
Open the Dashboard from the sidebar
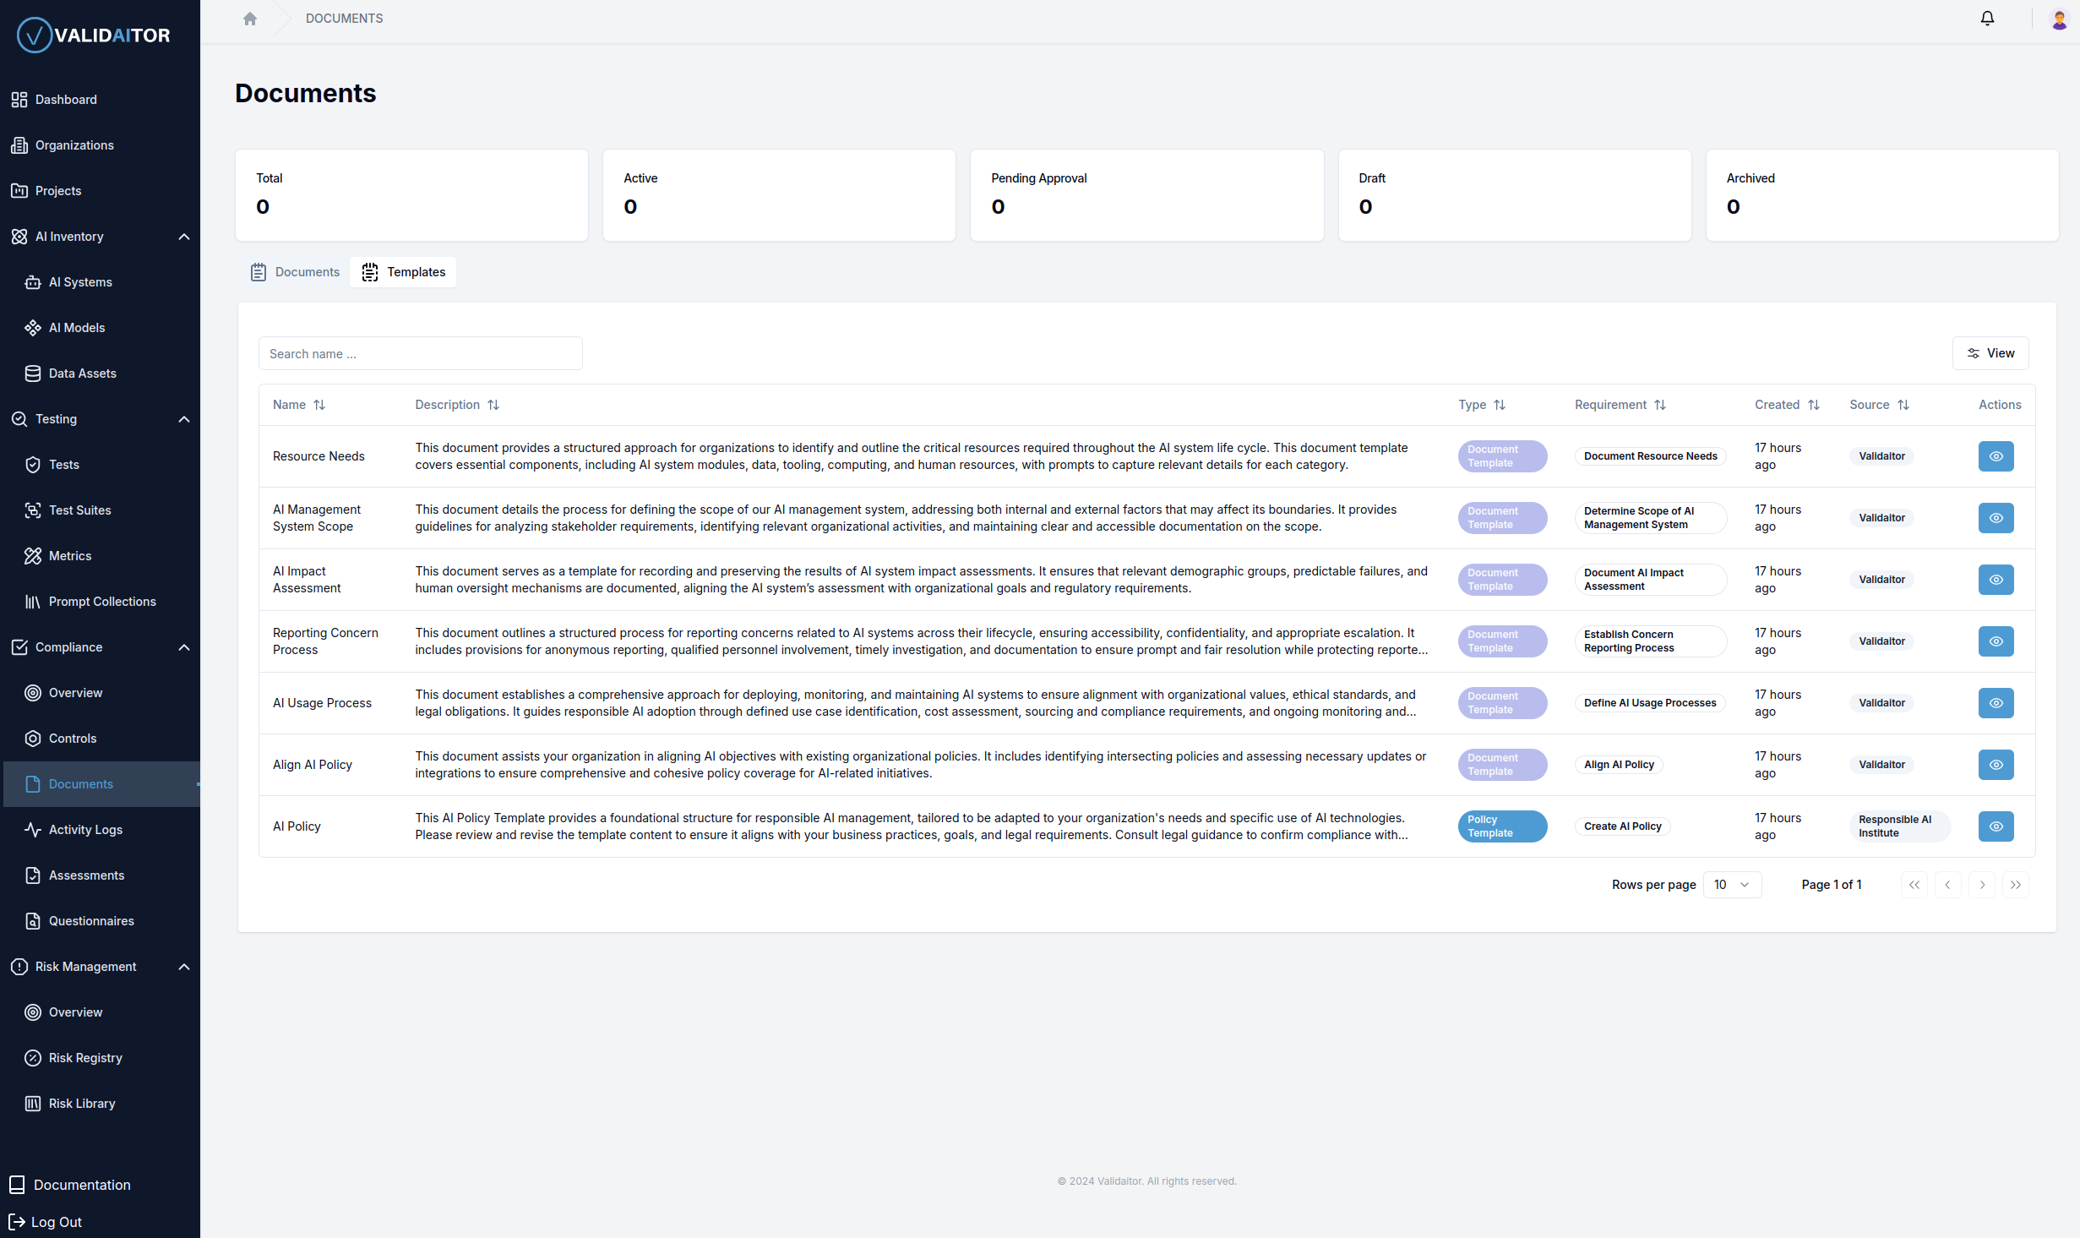[66, 99]
